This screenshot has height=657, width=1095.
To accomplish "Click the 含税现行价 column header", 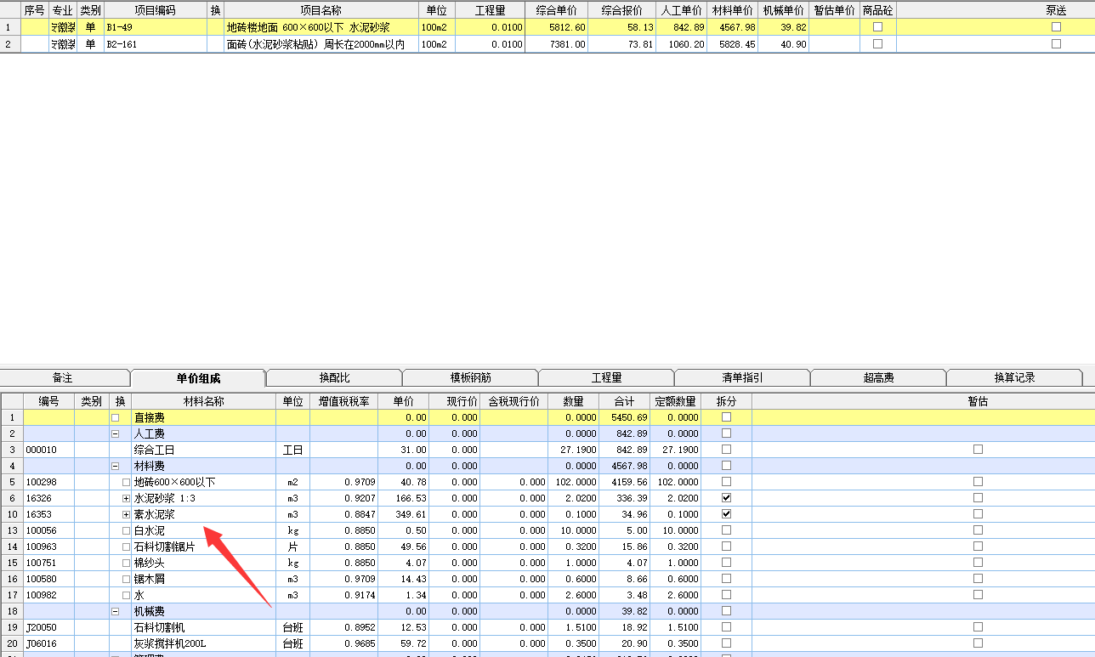I will [x=514, y=401].
